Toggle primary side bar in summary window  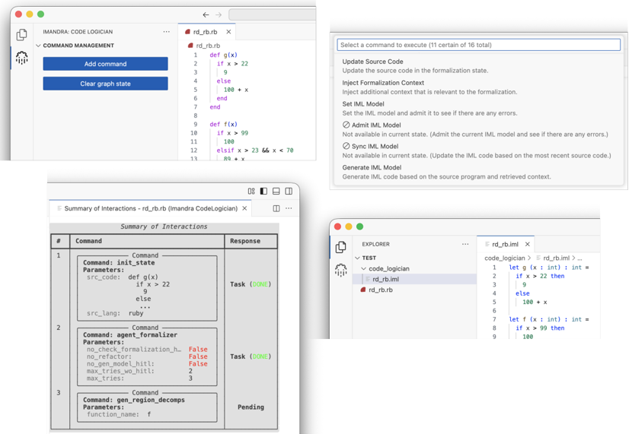(263, 192)
